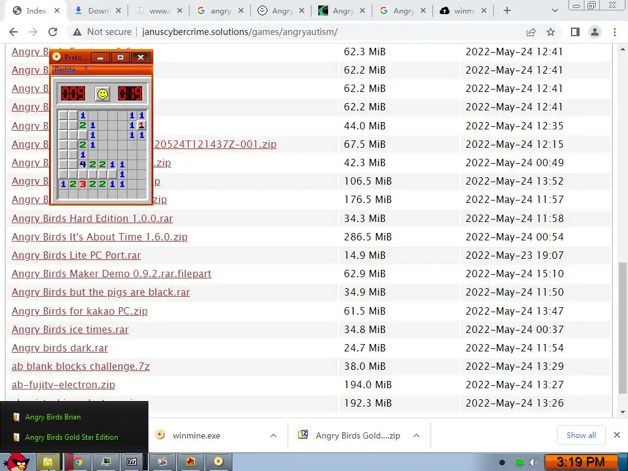Expand Angry Birds Gold zip download chevron
Viewport: 628px width, 471px height.
[x=416, y=435]
